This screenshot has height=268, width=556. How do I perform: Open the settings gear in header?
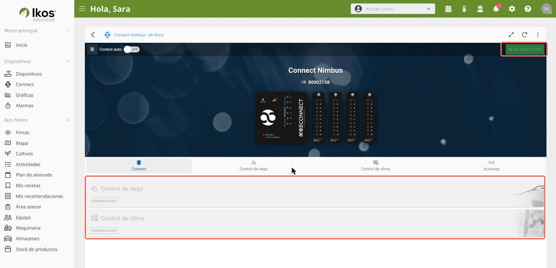[512, 9]
